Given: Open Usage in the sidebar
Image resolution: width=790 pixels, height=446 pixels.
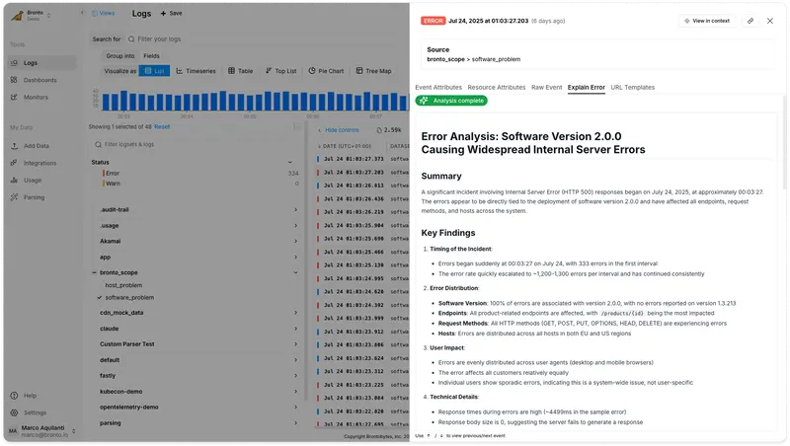Looking at the screenshot, I should click(41, 181).
